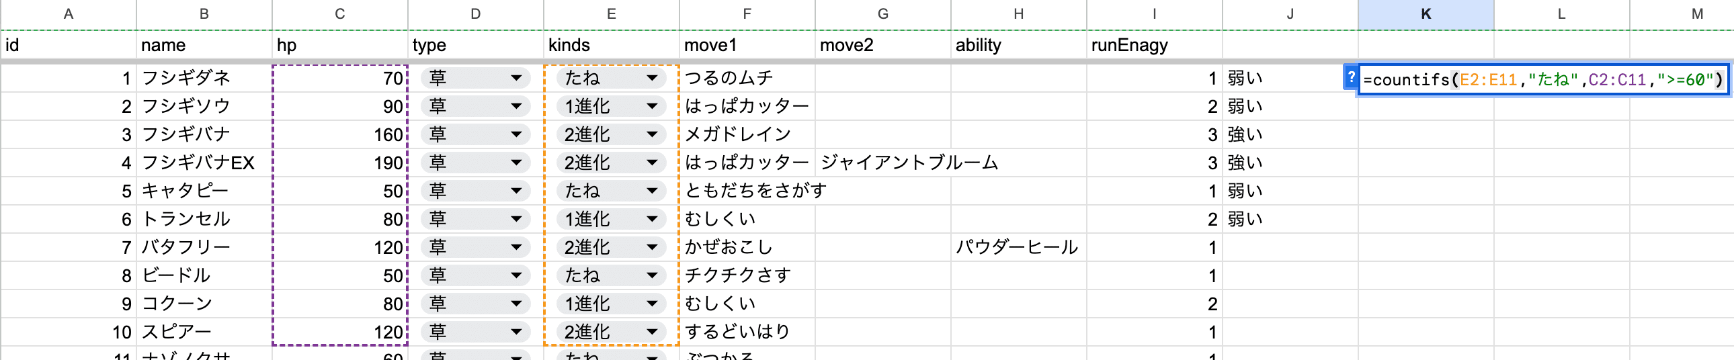Select column C header
Screen dimensions: 1734x360
[x=340, y=14]
